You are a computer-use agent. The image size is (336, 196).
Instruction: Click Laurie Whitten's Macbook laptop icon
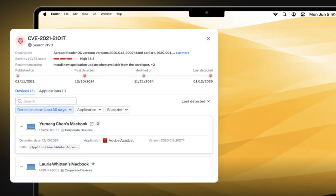point(31,167)
